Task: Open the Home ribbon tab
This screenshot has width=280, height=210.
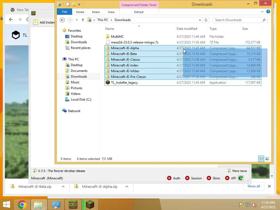Action: coord(80,12)
